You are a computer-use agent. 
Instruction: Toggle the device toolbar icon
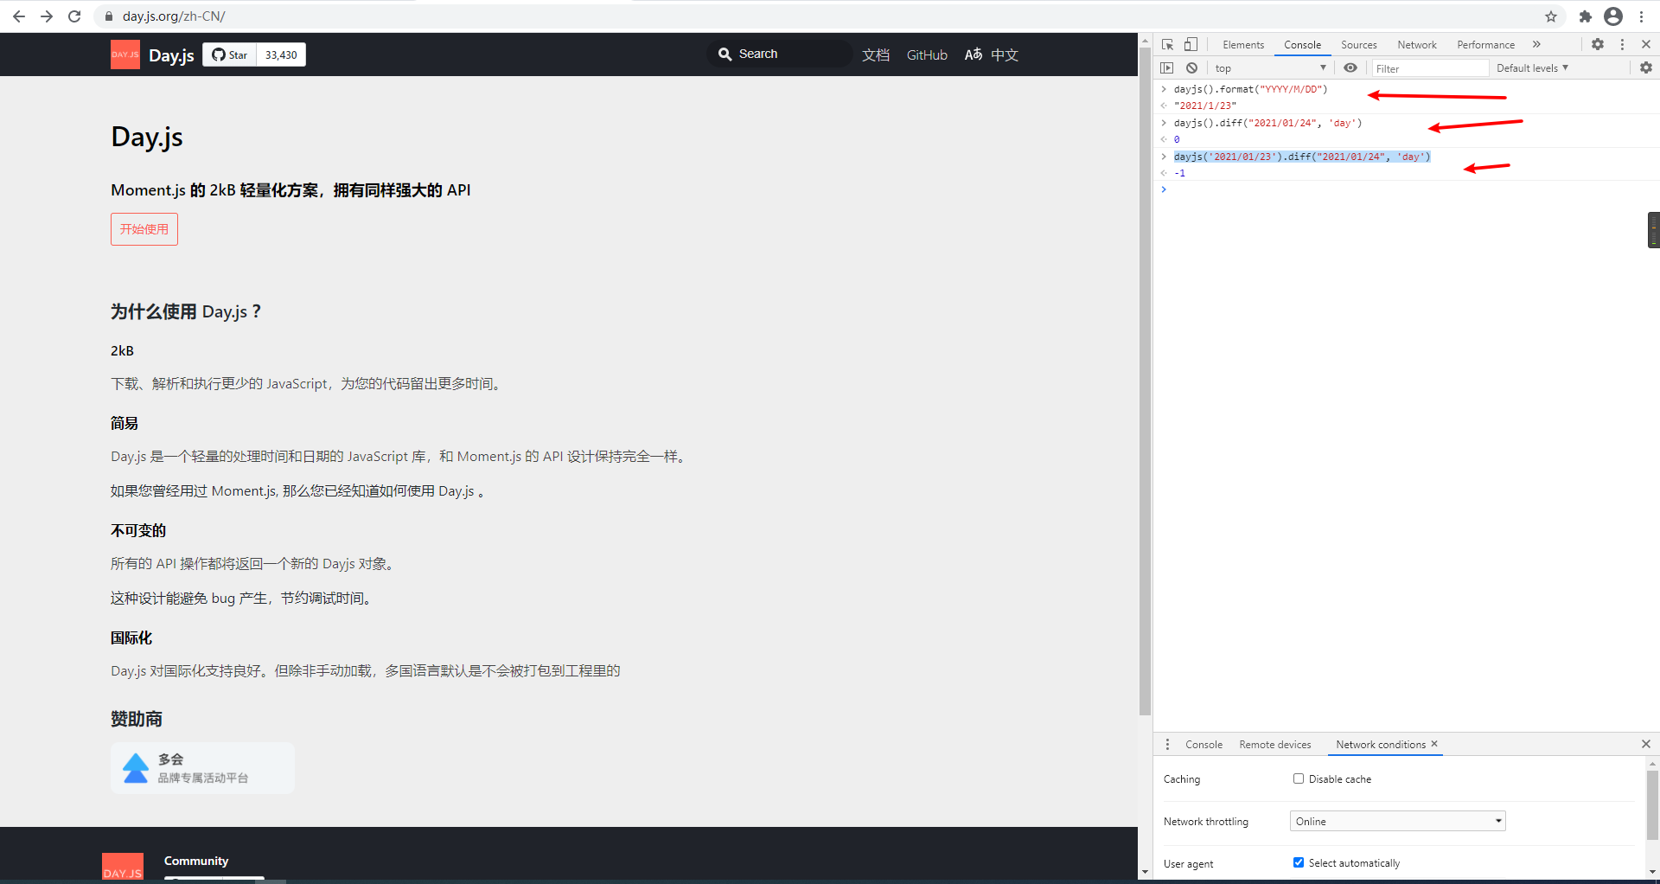click(x=1191, y=44)
